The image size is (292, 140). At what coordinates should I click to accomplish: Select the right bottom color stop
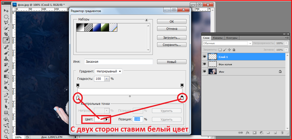point(182,97)
